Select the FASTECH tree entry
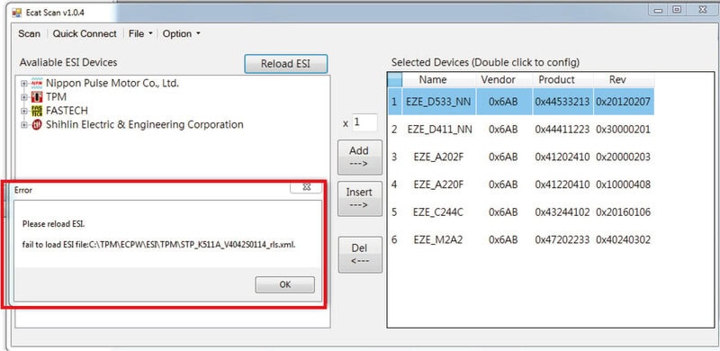Viewport: 720px width, 351px height. (67, 111)
